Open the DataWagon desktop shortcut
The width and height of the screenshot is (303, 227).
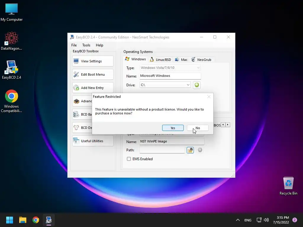point(12,41)
